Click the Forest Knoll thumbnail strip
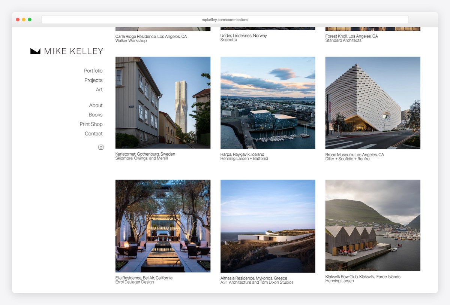The width and height of the screenshot is (450, 305). click(x=373, y=29)
